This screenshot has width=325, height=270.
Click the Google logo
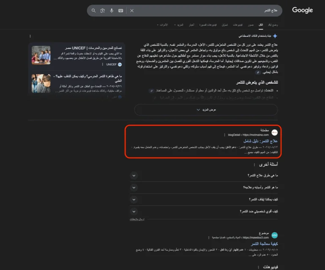coord(303,10)
